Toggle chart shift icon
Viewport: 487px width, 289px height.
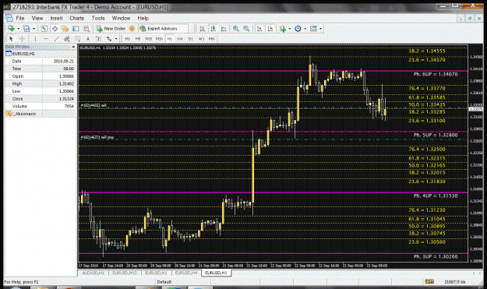pos(270,29)
